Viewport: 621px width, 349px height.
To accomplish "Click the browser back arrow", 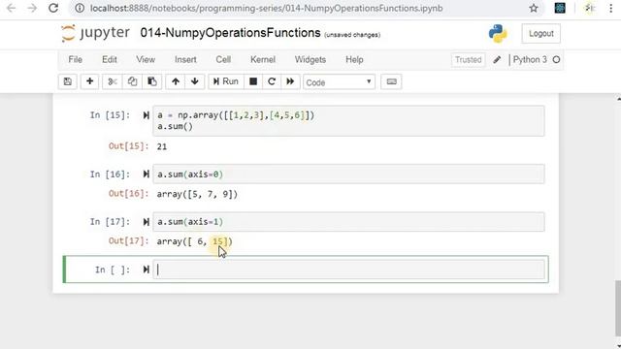I will tap(11, 8).
